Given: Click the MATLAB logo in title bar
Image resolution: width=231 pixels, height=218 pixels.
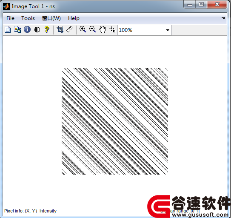Looking at the screenshot, I should [x=6, y=6].
